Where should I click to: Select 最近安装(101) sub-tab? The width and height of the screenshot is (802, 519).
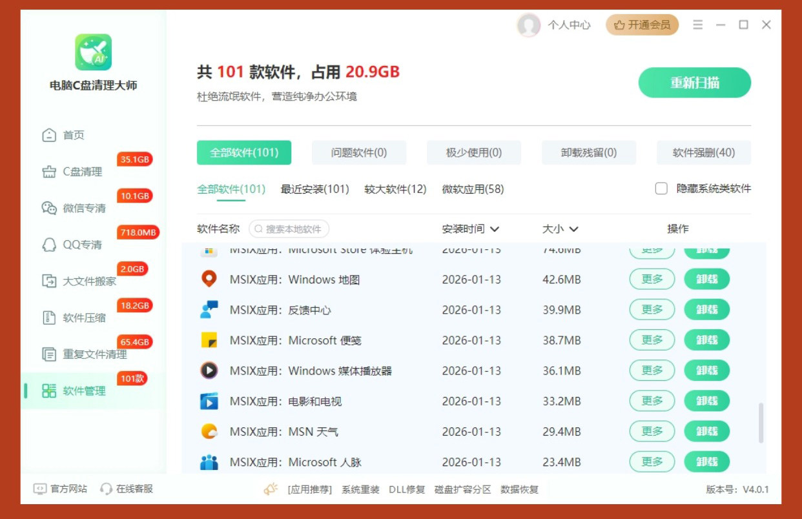click(314, 189)
